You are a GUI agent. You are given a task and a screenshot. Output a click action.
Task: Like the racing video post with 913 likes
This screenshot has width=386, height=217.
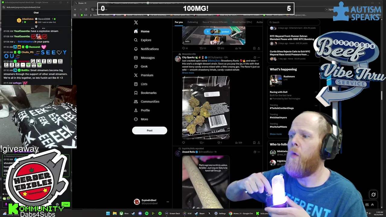[x=221, y=48]
